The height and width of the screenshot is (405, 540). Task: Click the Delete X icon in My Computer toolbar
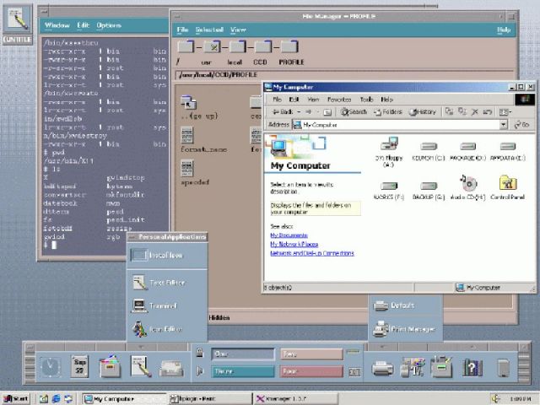coord(475,112)
